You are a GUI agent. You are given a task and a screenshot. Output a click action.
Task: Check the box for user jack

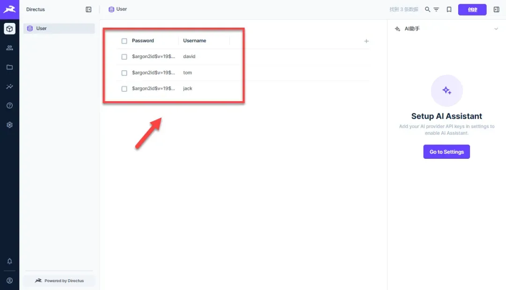[x=124, y=89]
